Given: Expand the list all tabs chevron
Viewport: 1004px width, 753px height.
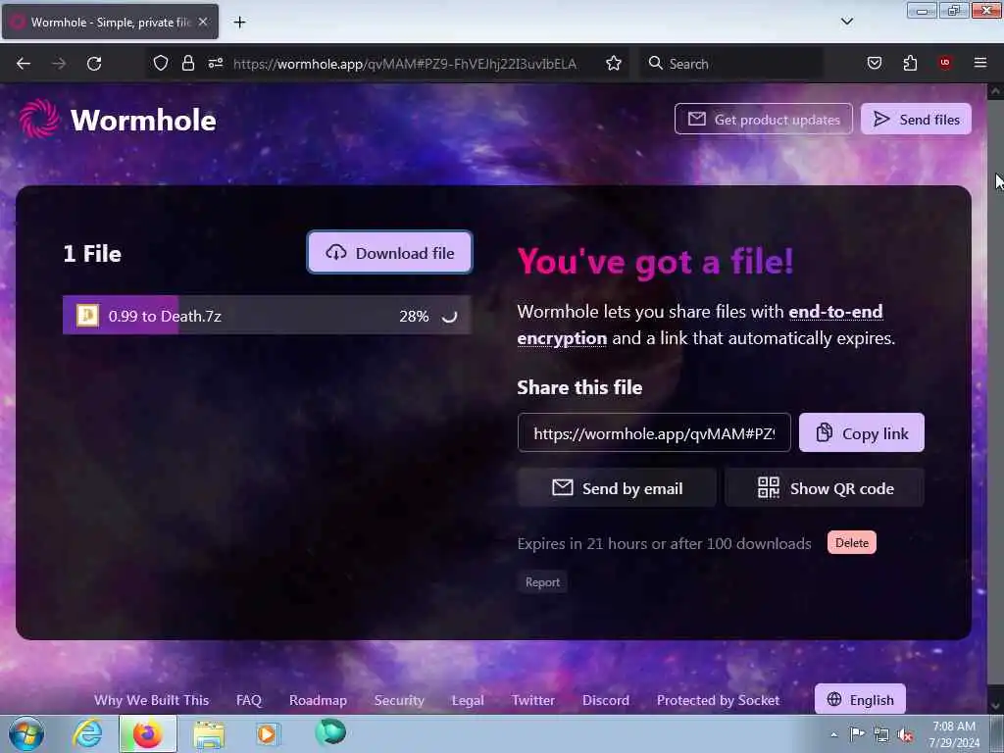Looking at the screenshot, I should pos(846,22).
